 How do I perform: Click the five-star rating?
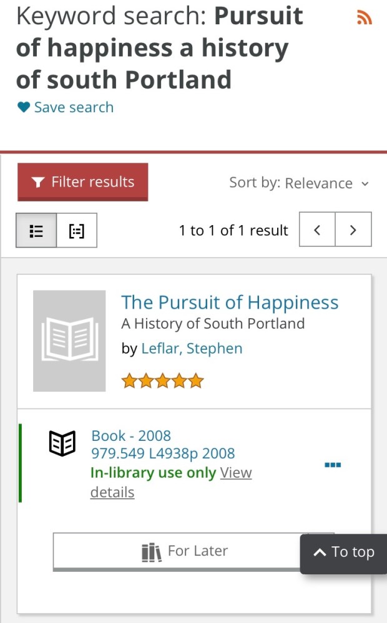click(x=162, y=380)
